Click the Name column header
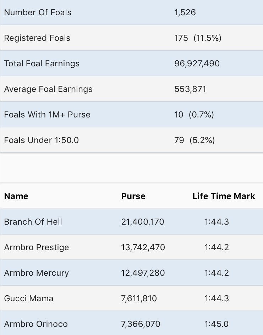The width and height of the screenshot is (263, 335). coord(16,196)
